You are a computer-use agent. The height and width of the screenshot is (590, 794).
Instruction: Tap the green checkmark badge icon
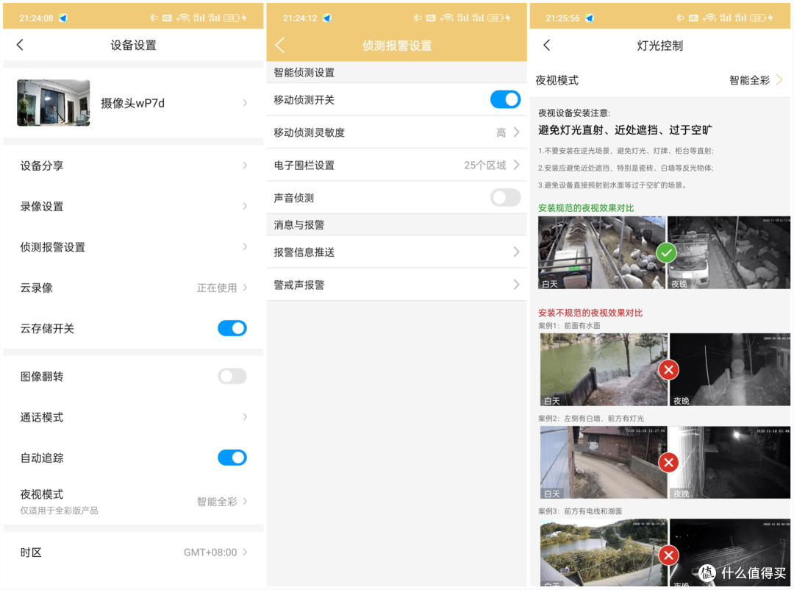click(x=666, y=252)
